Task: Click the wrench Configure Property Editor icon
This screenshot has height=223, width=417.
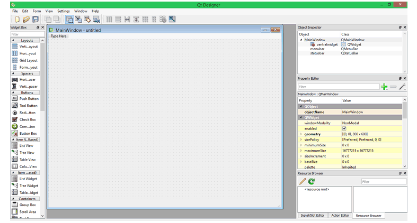Action: pos(402,87)
